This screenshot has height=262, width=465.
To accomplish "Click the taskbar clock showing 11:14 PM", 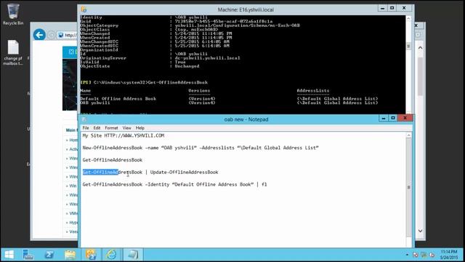I will click(x=449, y=255).
